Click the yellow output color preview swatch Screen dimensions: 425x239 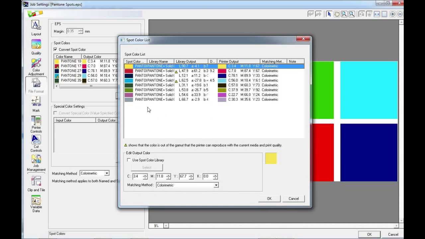[271, 158]
